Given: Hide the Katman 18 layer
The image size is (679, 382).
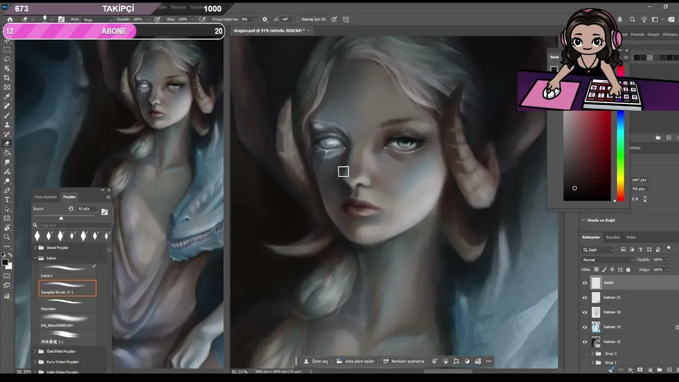Looking at the screenshot, I should 585,312.
